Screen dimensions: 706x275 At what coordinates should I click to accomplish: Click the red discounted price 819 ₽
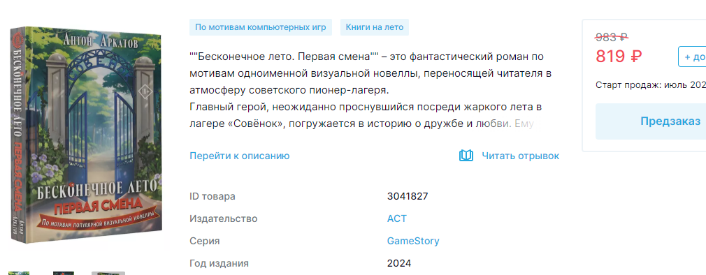(619, 57)
